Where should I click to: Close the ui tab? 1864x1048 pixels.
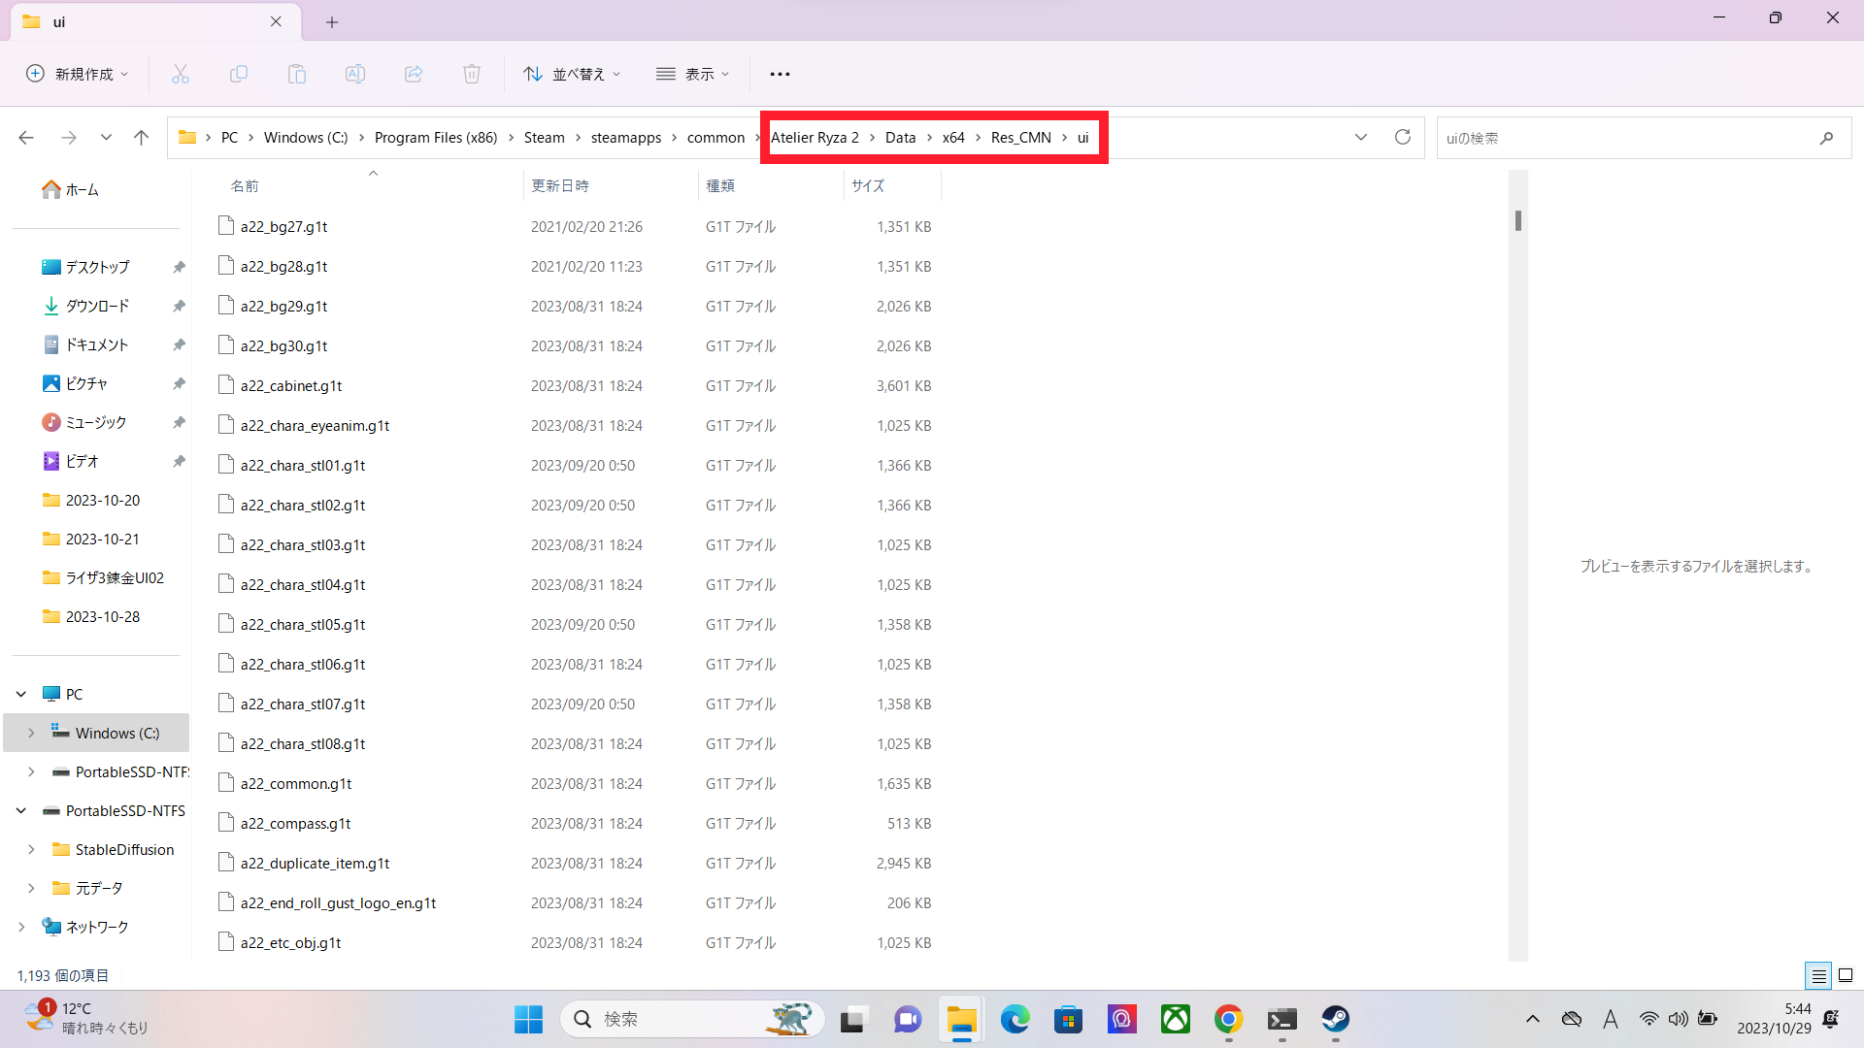coord(276,21)
